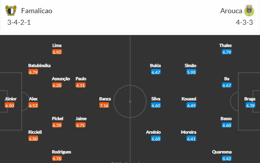Click Thales's 6.79 rating badge
The height and width of the screenshot is (163, 260).
227,52
